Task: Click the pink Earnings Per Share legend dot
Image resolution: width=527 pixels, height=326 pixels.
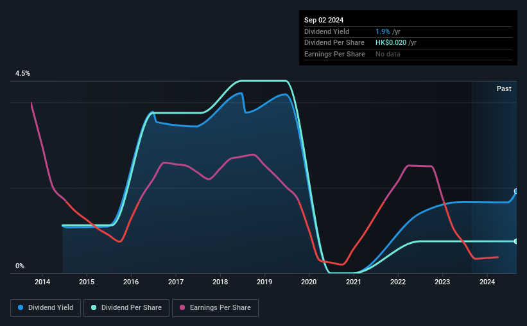Action: [x=182, y=307]
